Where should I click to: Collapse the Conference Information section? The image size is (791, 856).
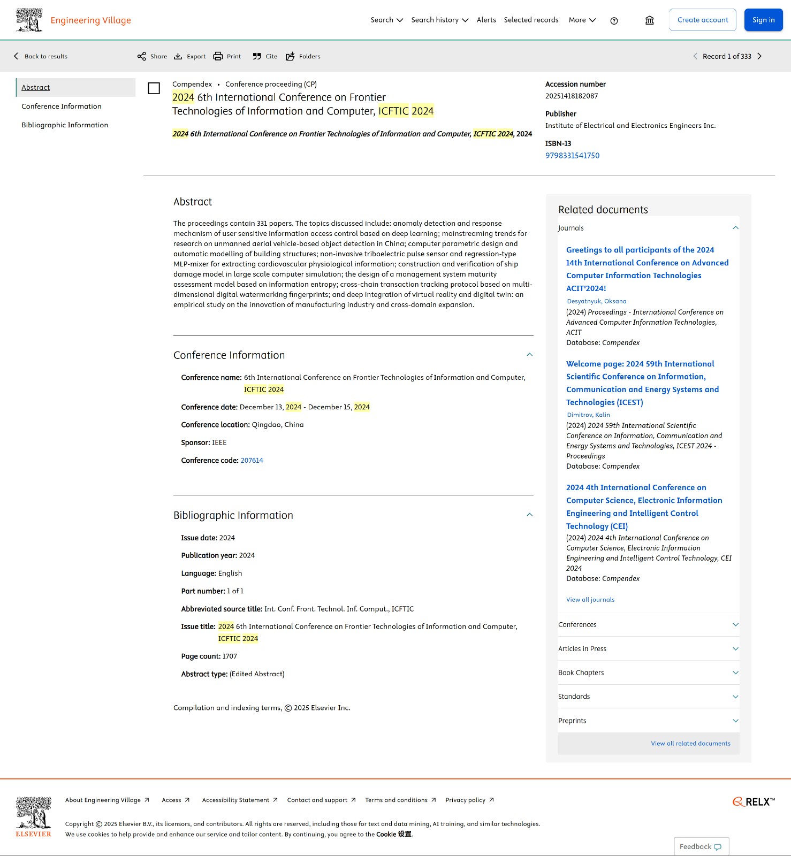coord(529,355)
